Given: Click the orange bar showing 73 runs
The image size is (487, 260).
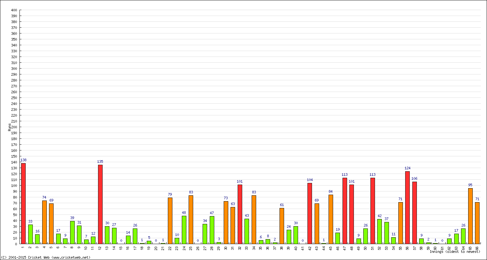Looking at the screenshot, I should [x=226, y=223].
